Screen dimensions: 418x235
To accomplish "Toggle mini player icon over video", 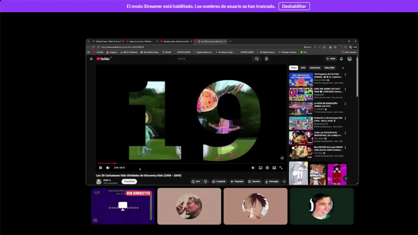I will [x=282, y=158].
